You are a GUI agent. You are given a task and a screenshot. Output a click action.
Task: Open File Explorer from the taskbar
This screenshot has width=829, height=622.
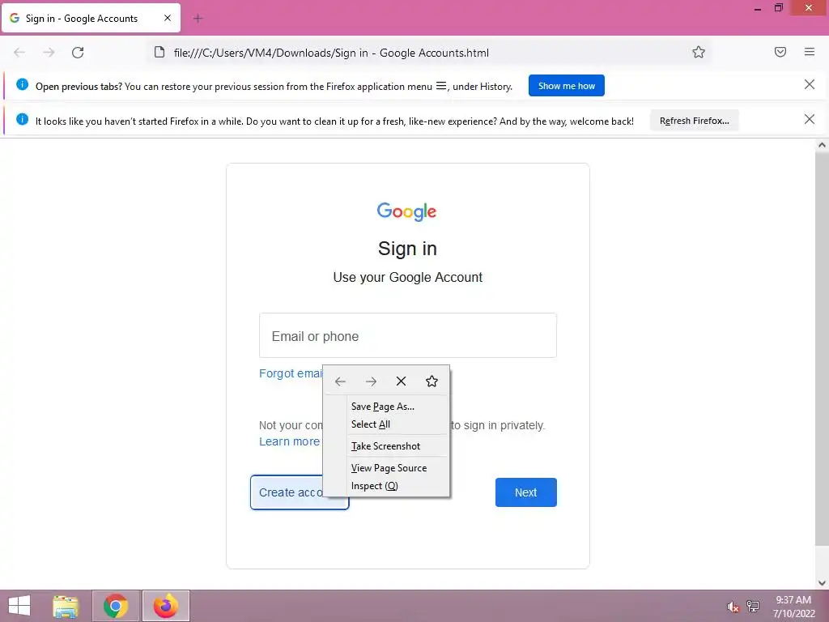[x=66, y=606]
